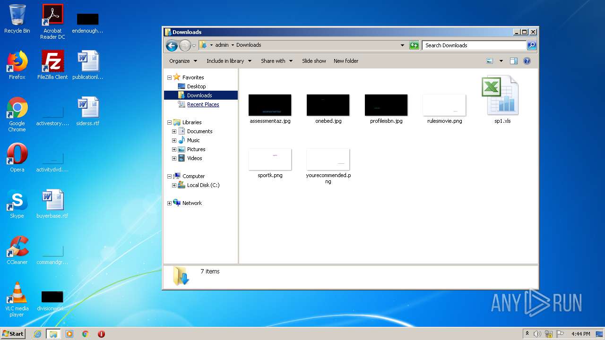This screenshot has width=605, height=340.
Task: Collapse the Libraries tree group
Action: click(x=169, y=122)
